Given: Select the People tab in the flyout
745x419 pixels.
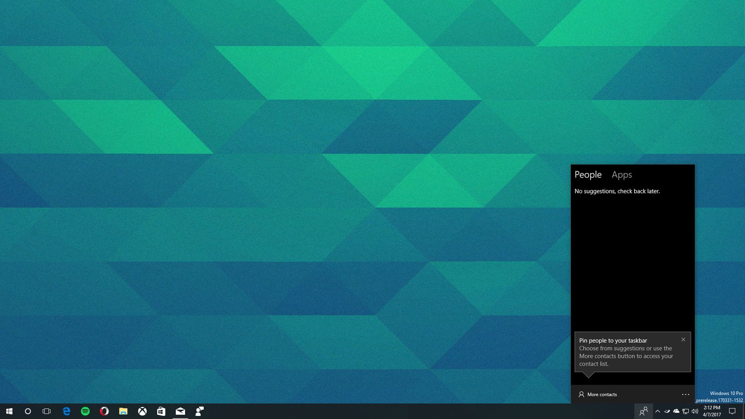Looking at the screenshot, I should [588, 175].
